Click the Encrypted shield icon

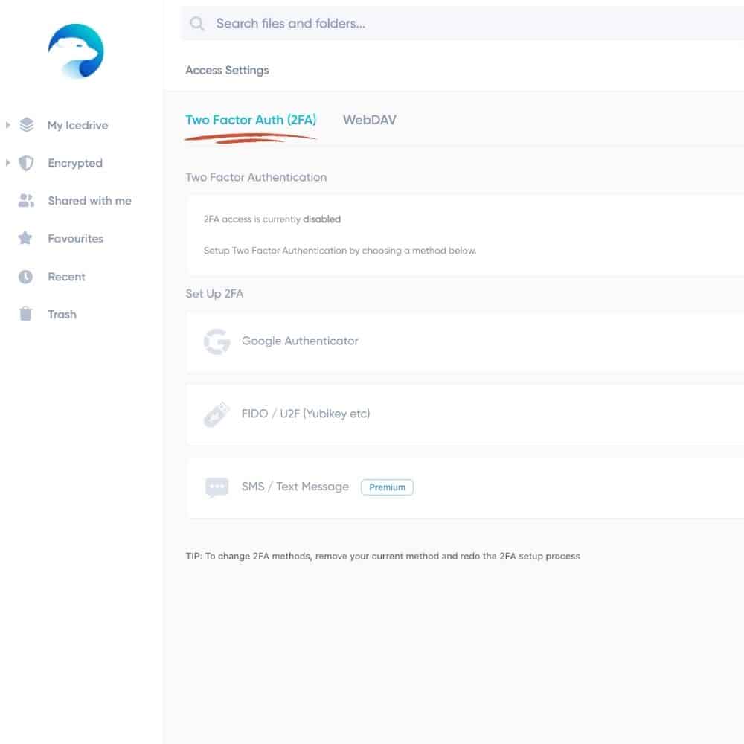tap(26, 163)
